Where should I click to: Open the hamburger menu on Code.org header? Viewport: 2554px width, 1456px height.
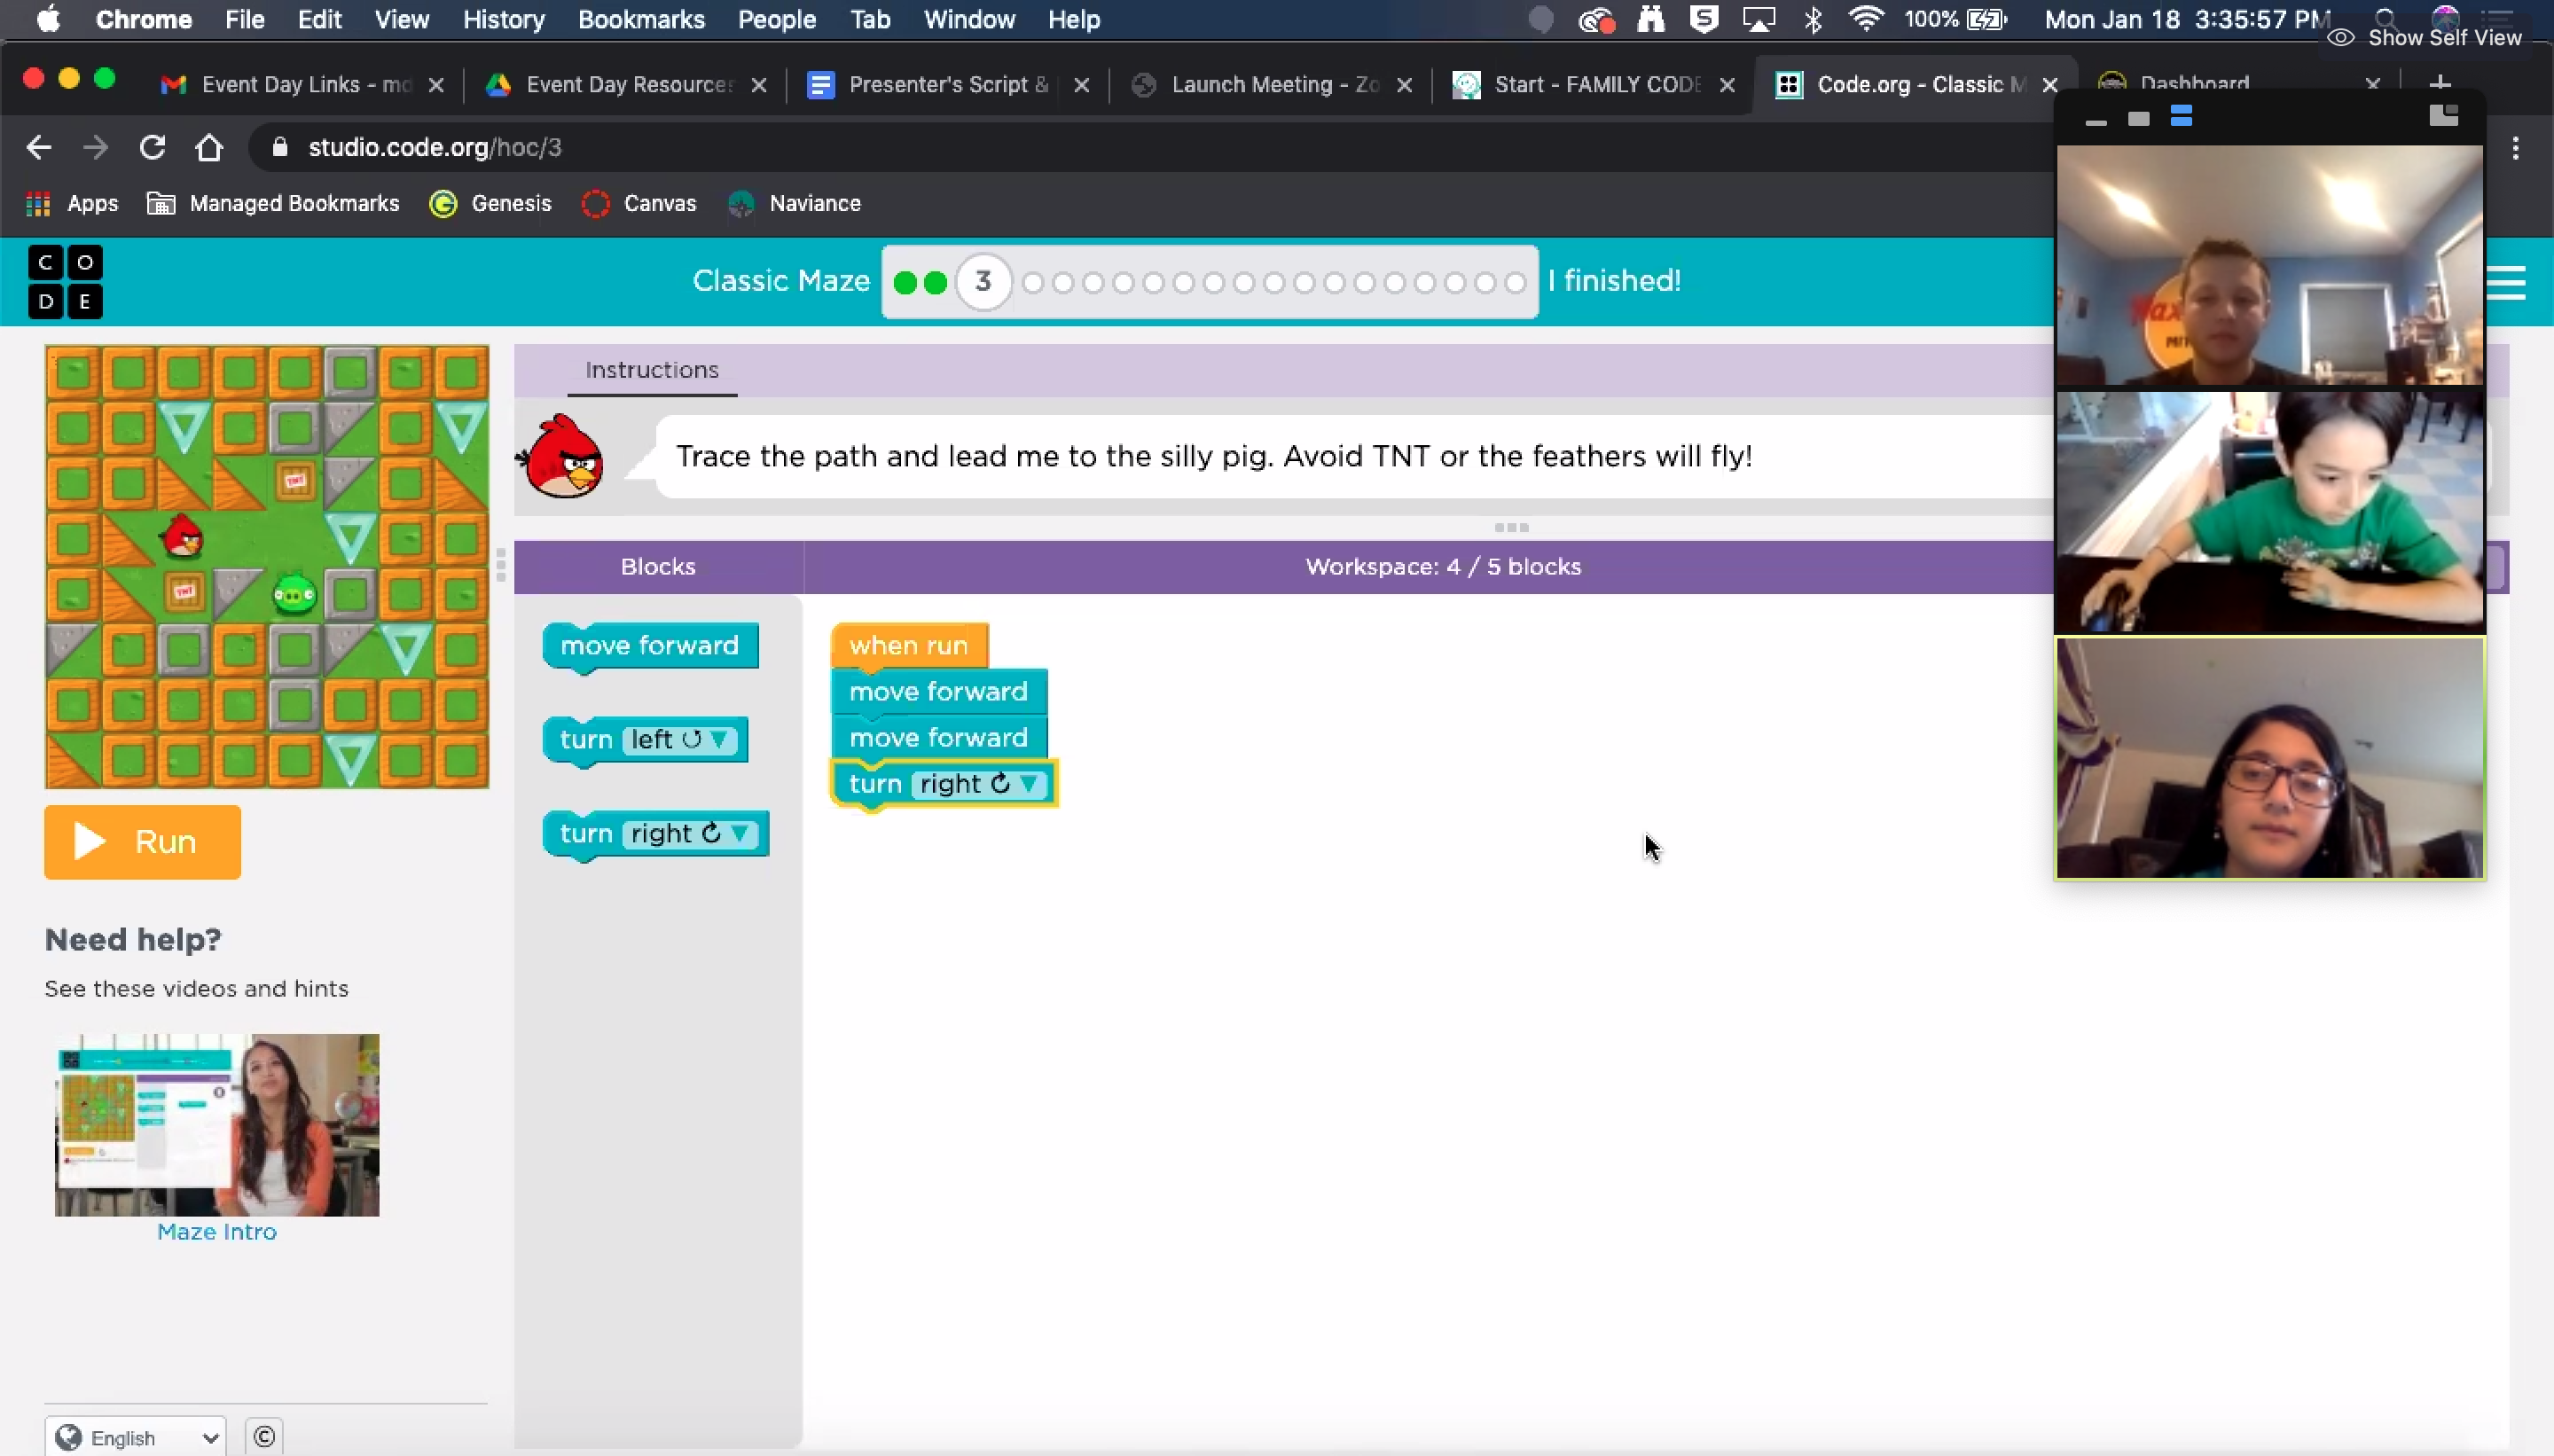tap(2506, 282)
